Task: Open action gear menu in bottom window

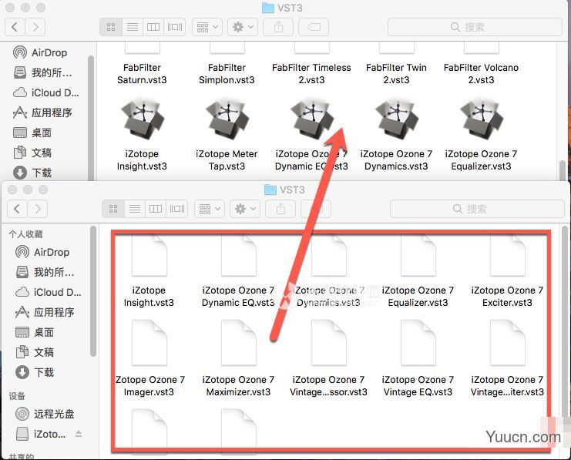Action: pos(245,209)
